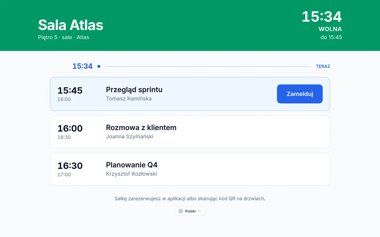Click the large 15:34 header clock
The width and height of the screenshot is (380, 237).
coord(322,17)
